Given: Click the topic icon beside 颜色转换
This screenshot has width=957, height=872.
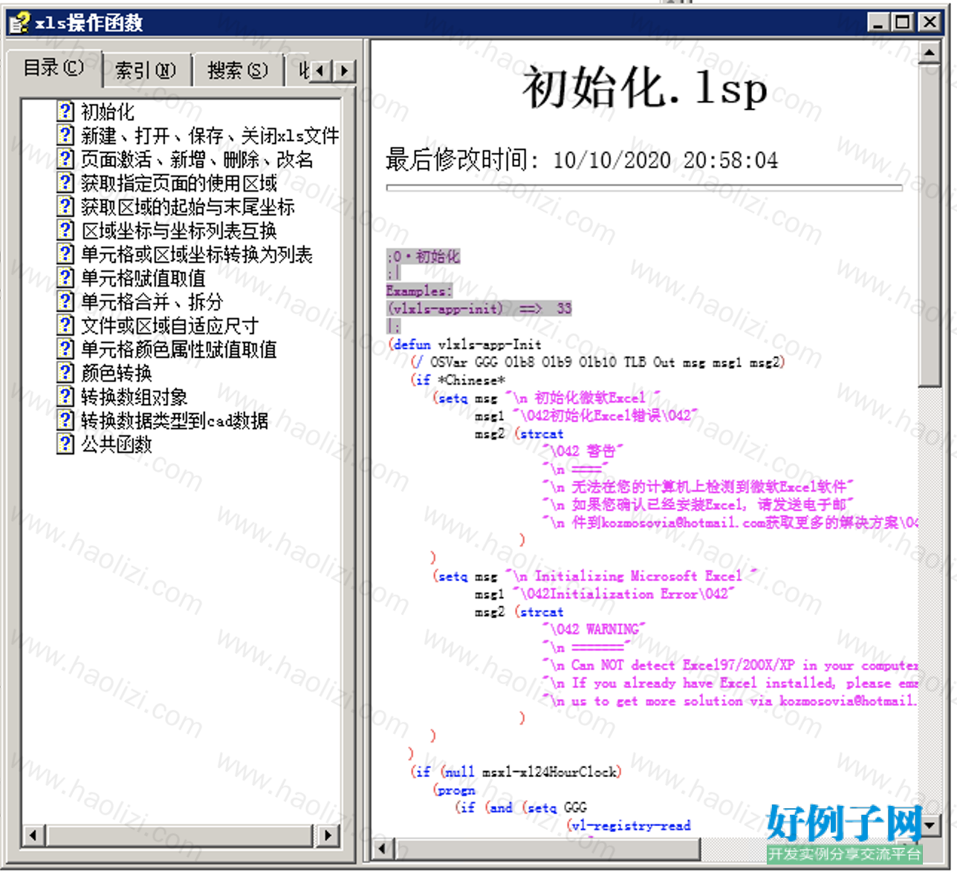Looking at the screenshot, I should click(x=65, y=373).
